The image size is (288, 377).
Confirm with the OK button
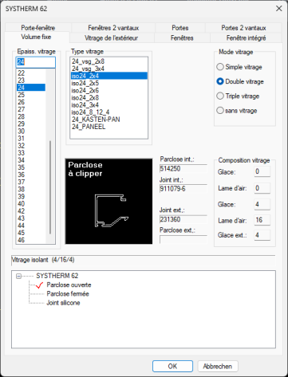tap(172, 367)
